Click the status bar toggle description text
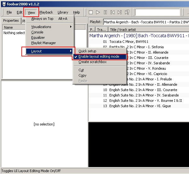189x174 pixels. pyautogui.click(x=31, y=171)
